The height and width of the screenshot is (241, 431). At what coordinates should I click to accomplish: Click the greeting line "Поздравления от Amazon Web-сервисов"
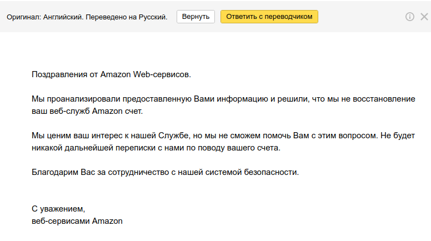click(x=111, y=74)
